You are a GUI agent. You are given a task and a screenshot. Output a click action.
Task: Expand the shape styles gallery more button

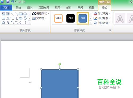tap(91, 23)
